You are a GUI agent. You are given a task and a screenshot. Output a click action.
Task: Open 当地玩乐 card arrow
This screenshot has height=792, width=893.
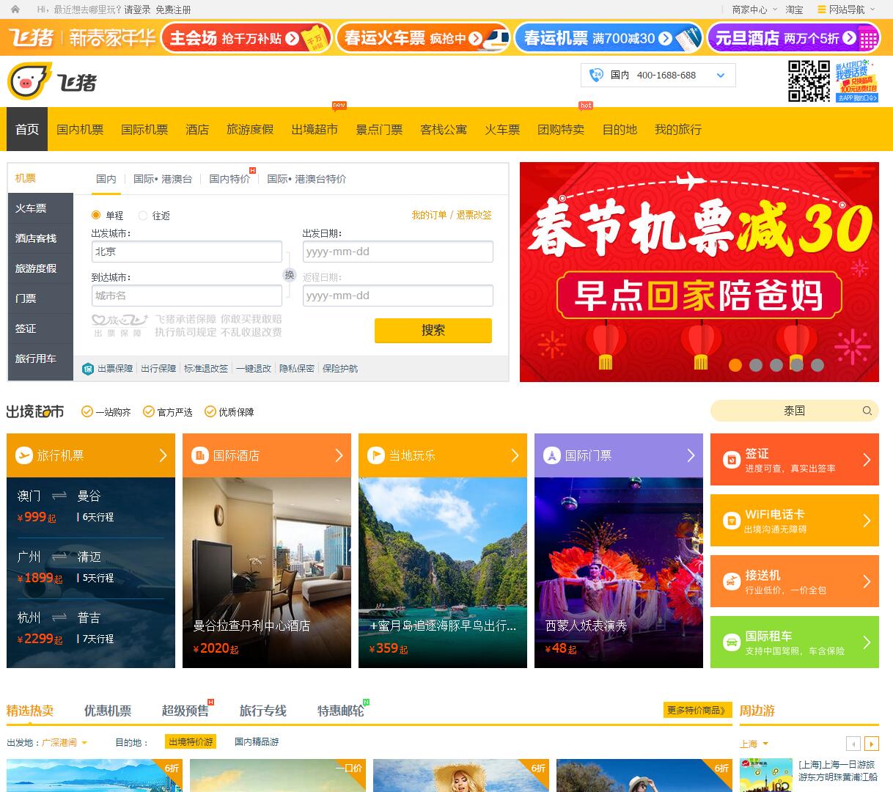click(515, 455)
